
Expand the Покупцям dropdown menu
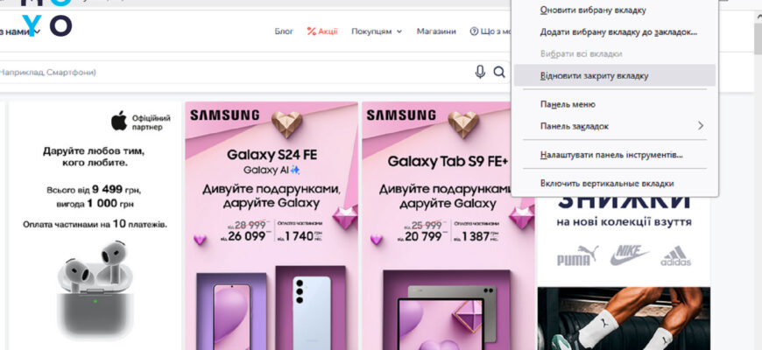tap(377, 31)
